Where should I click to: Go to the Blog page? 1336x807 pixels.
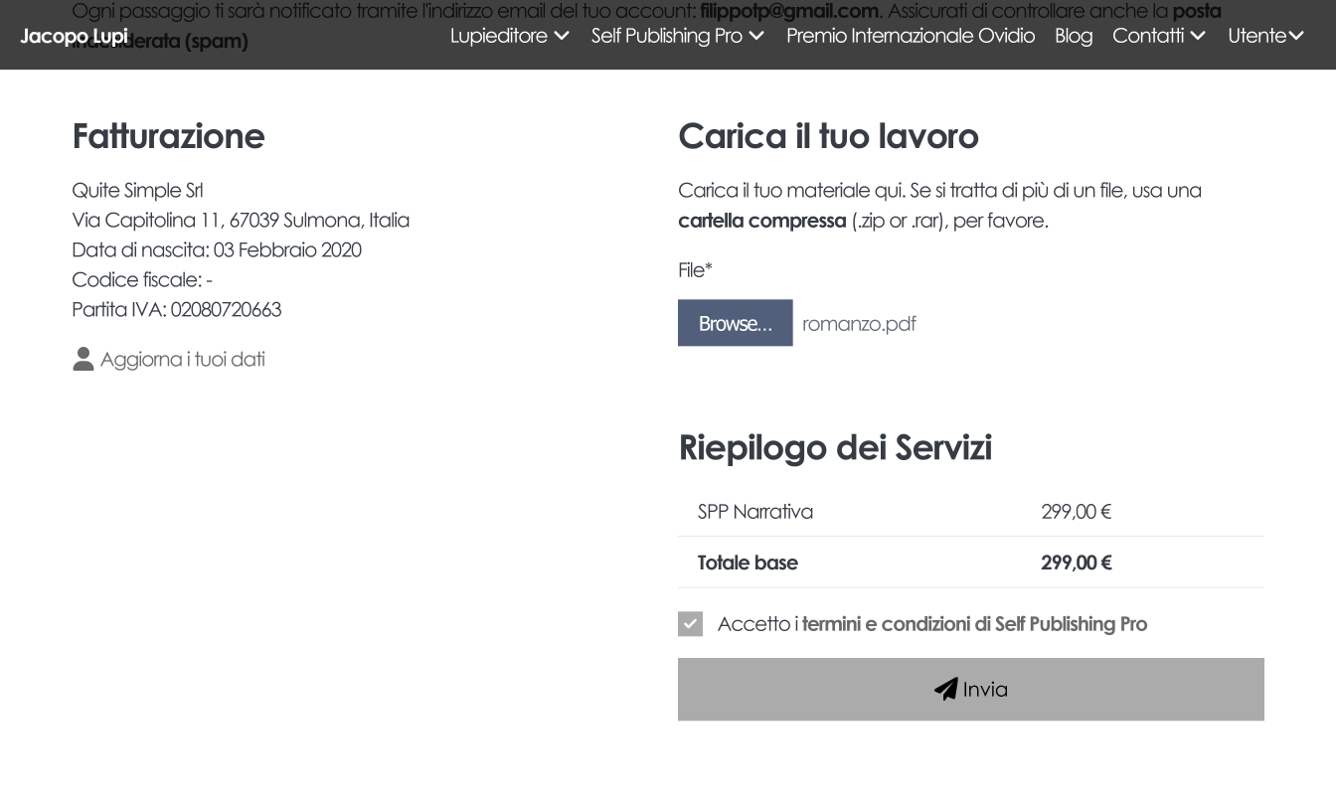point(1073,36)
